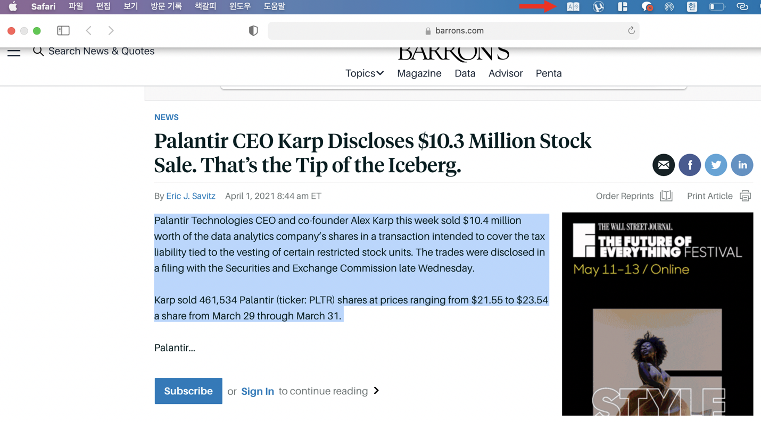Click the Sign In link

pos(258,391)
